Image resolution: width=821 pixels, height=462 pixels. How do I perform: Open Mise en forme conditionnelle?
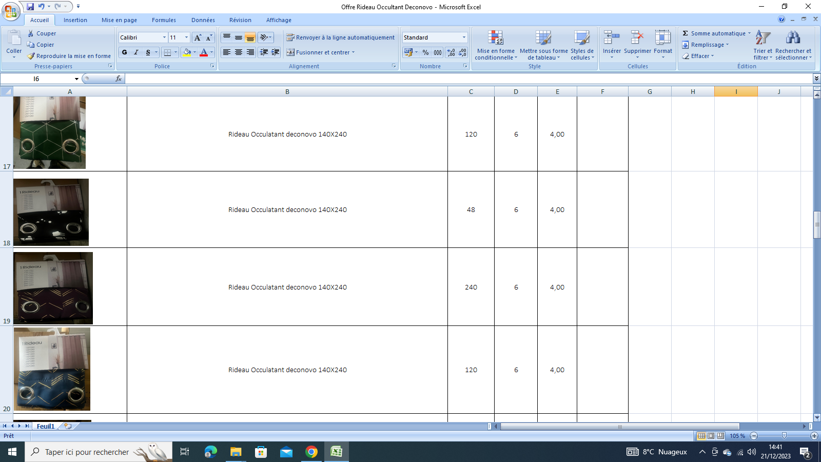pos(495,45)
